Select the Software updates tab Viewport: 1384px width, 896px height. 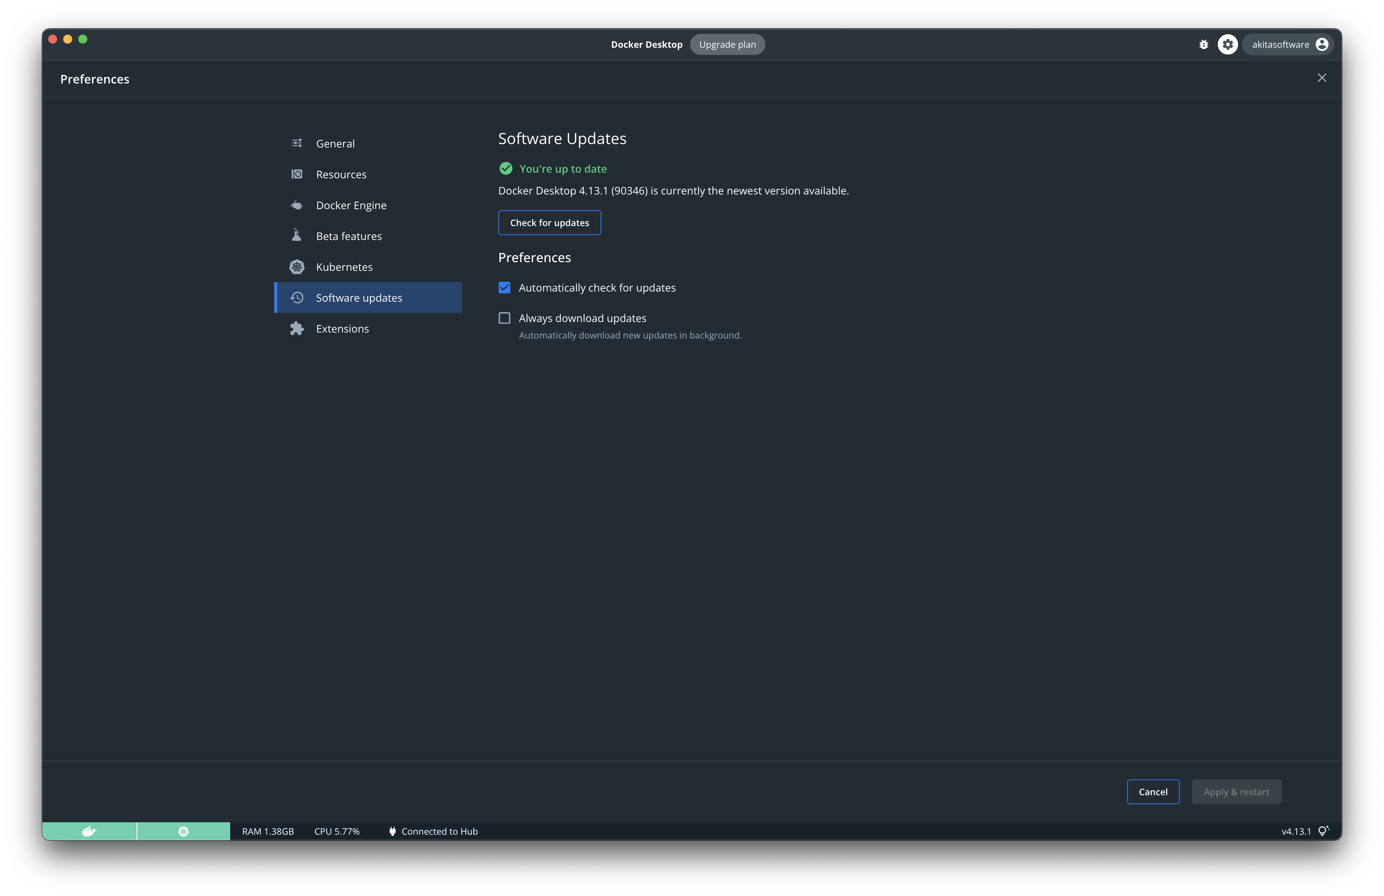point(359,298)
